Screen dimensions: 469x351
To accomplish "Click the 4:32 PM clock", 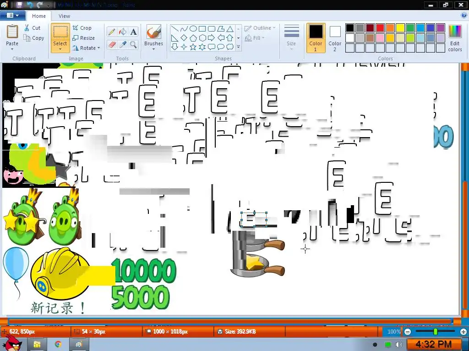I will point(433,345).
